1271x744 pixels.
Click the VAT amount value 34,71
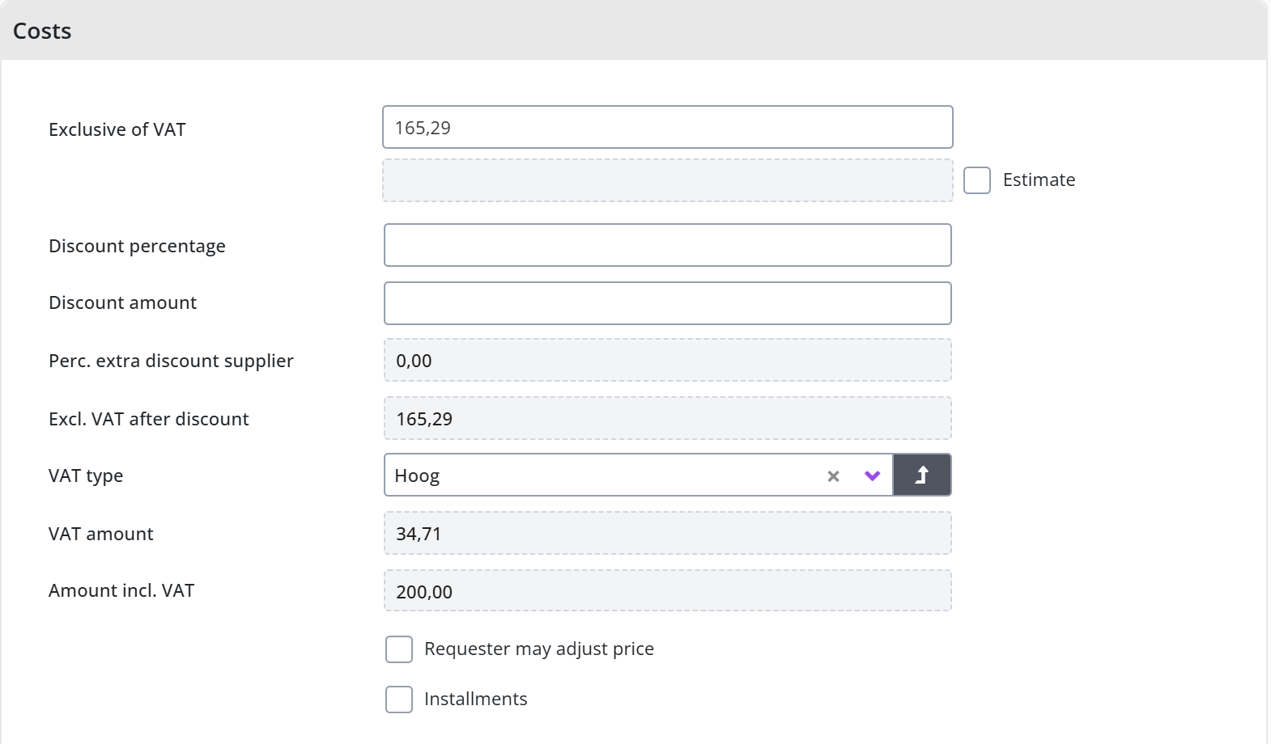pyautogui.click(x=668, y=533)
